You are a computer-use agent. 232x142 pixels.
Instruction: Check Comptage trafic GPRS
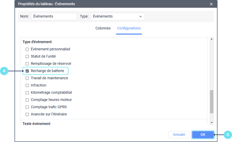(27, 107)
